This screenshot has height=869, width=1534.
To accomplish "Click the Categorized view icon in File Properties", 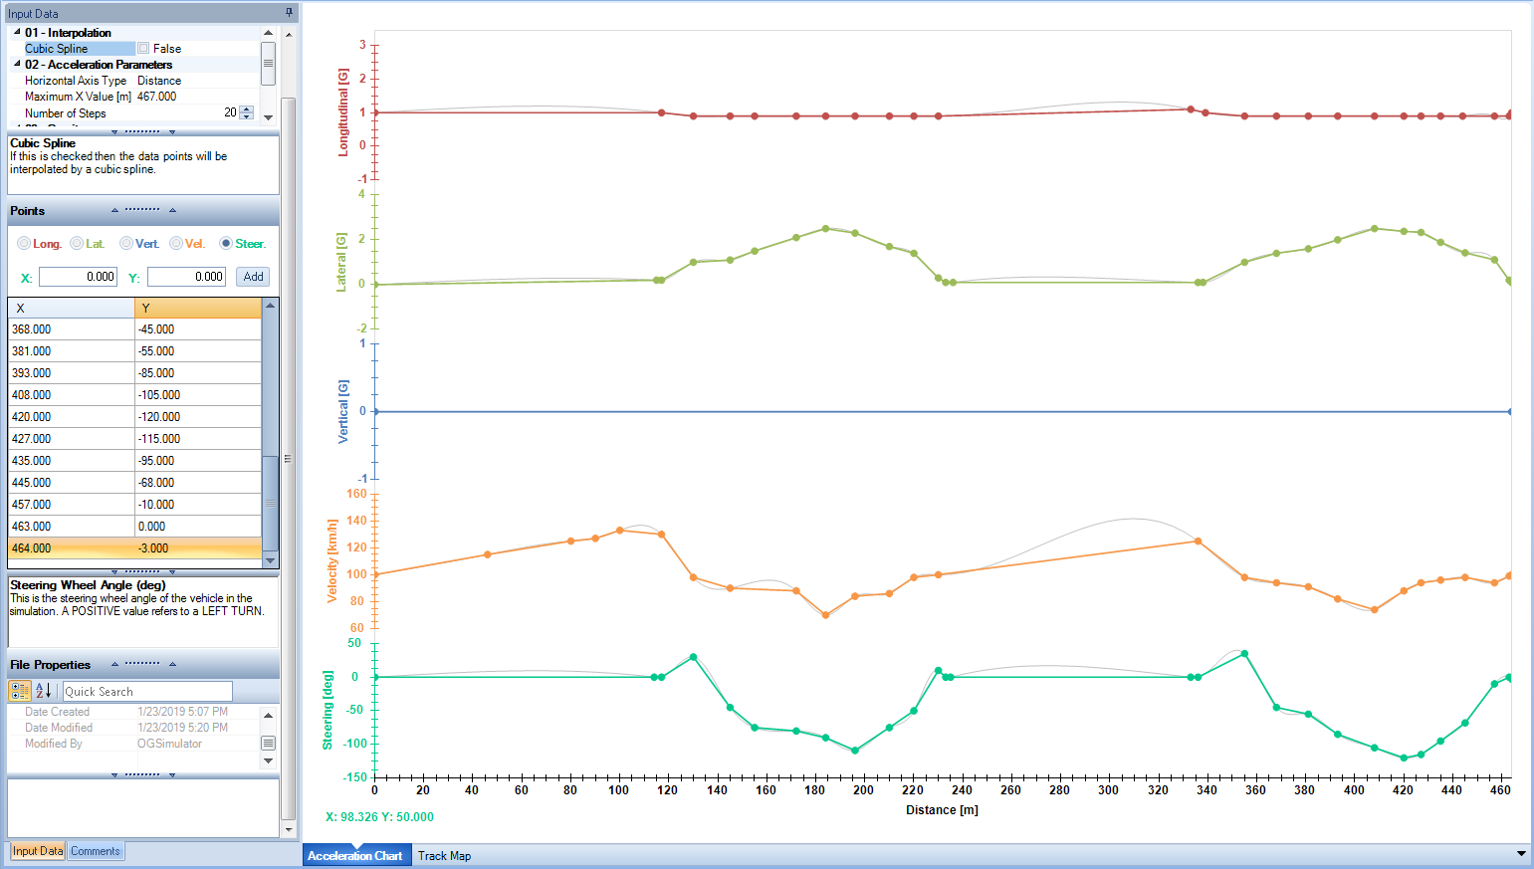I will [20, 691].
